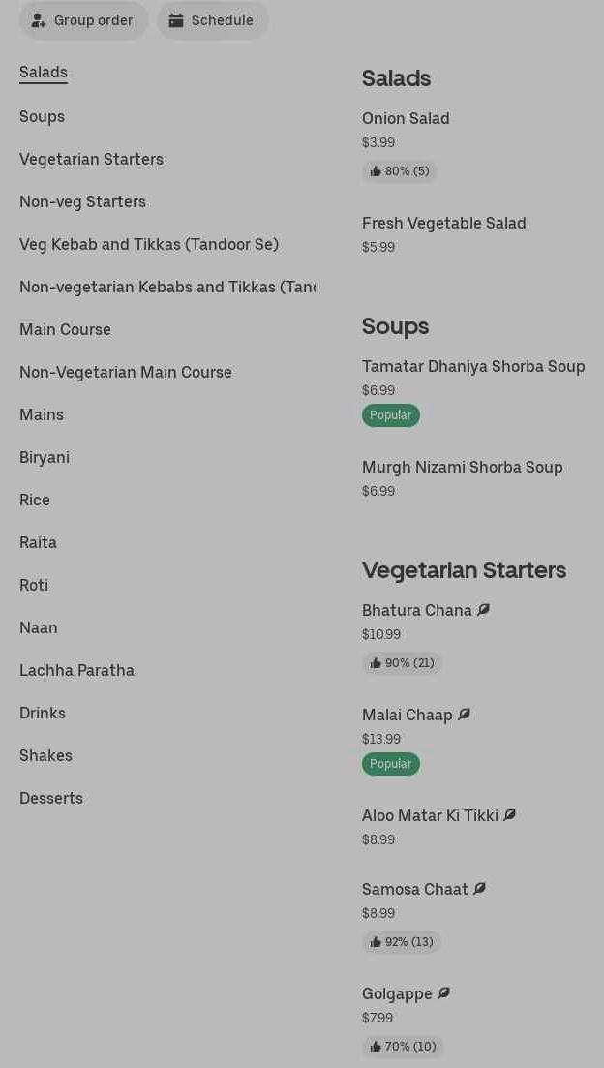Click the leaf icon beside Bhatura Chana
This screenshot has width=604, height=1068.
483,610
